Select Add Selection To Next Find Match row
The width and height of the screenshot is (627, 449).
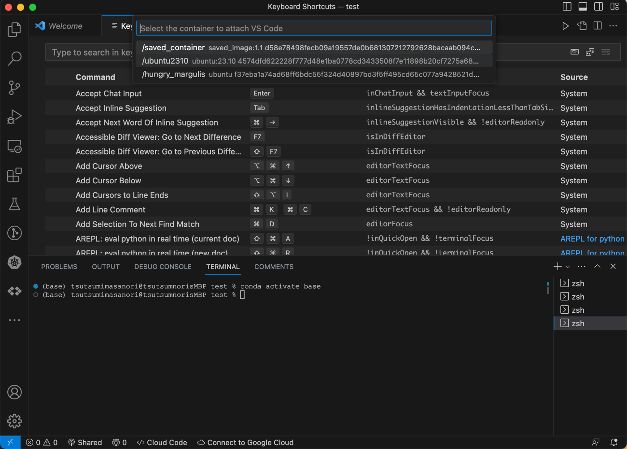tap(336, 224)
